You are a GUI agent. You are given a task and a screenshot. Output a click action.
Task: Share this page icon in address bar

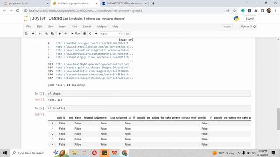coord(228,10)
